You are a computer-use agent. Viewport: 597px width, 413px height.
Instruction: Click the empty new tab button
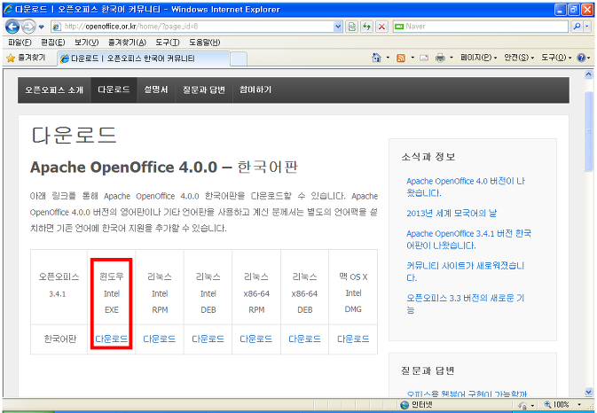pyautogui.click(x=239, y=59)
